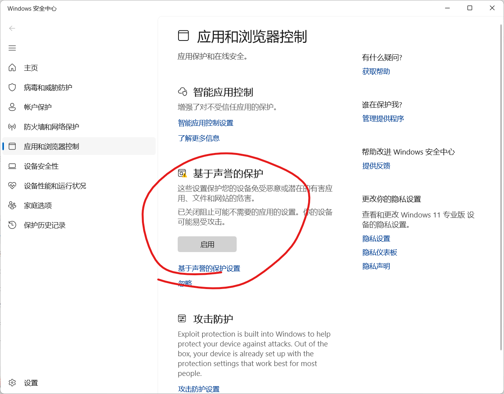This screenshot has height=394, width=504.
Task: Dismiss the warning by clicking 忽略
Action: 184,282
